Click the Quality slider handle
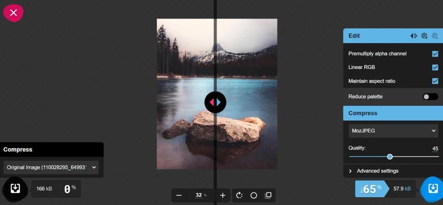The width and height of the screenshot is (443, 205). tap(390, 157)
